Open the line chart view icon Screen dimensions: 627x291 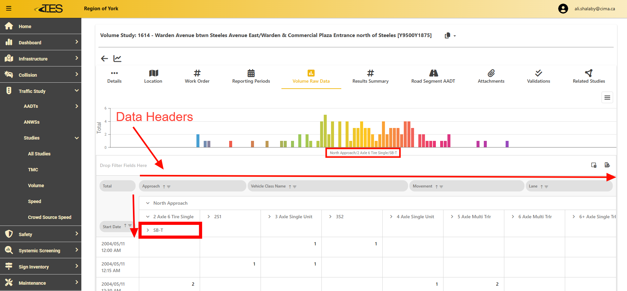(117, 59)
